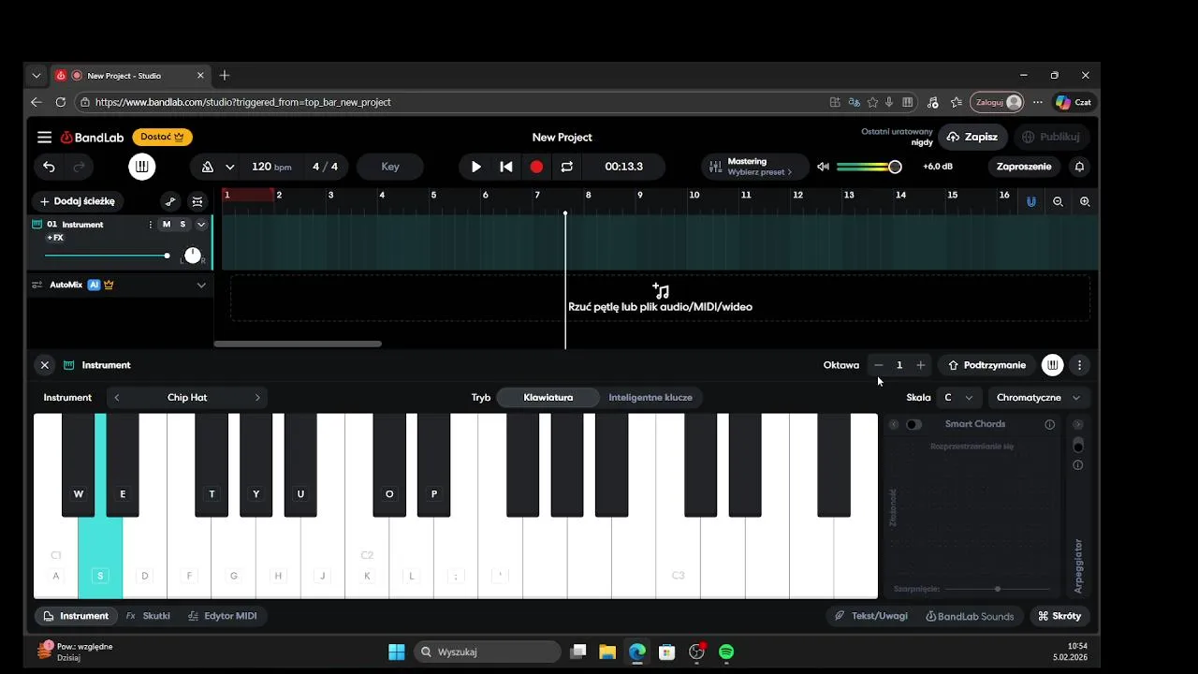Toggle cycle loop playback
The width and height of the screenshot is (1198, 674).
[x=566, y=167]
